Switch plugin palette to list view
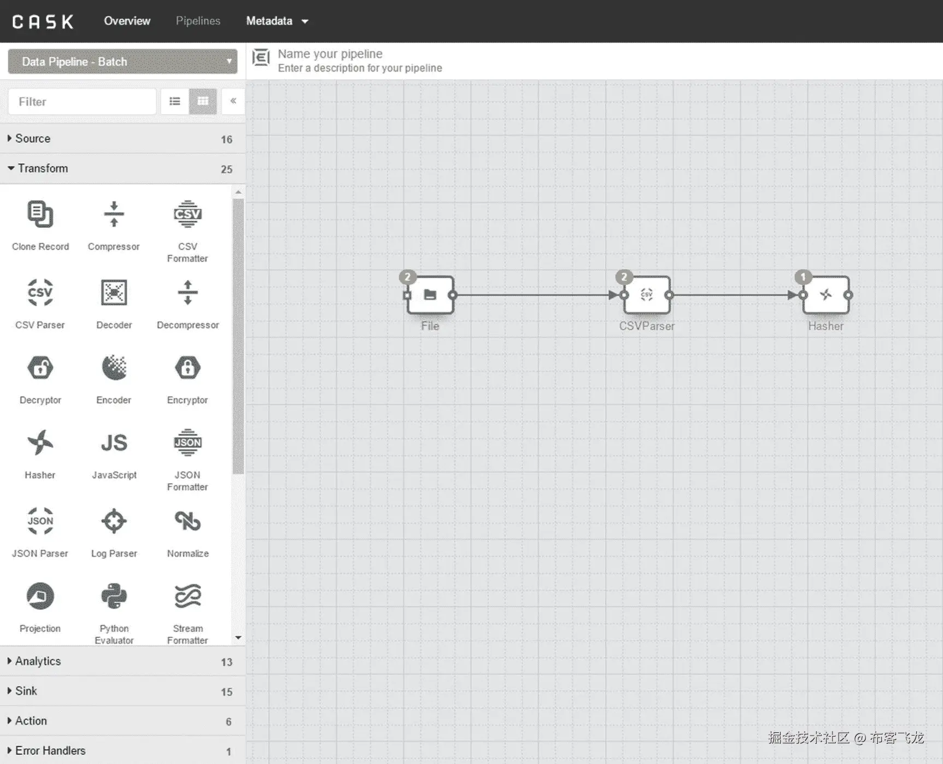943x764 pixels. click(x=175, y=101)
